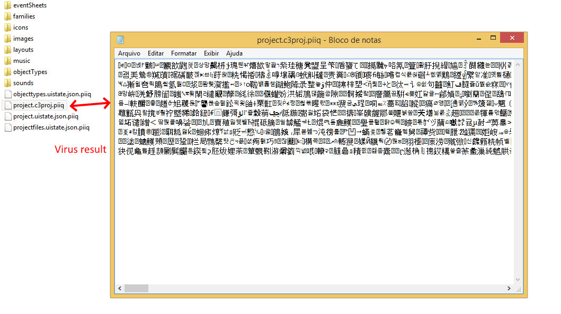
Task: Select the families folder name
Action: pyautogui.click(x=24, y=16)
